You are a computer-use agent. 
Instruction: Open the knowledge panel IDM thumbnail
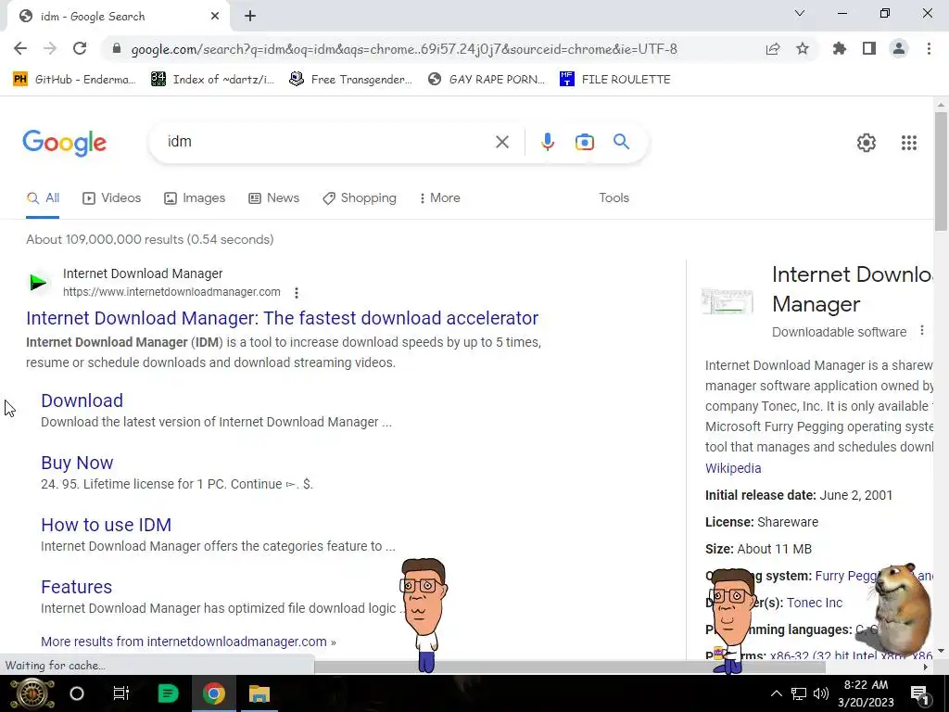coord(728,301)
